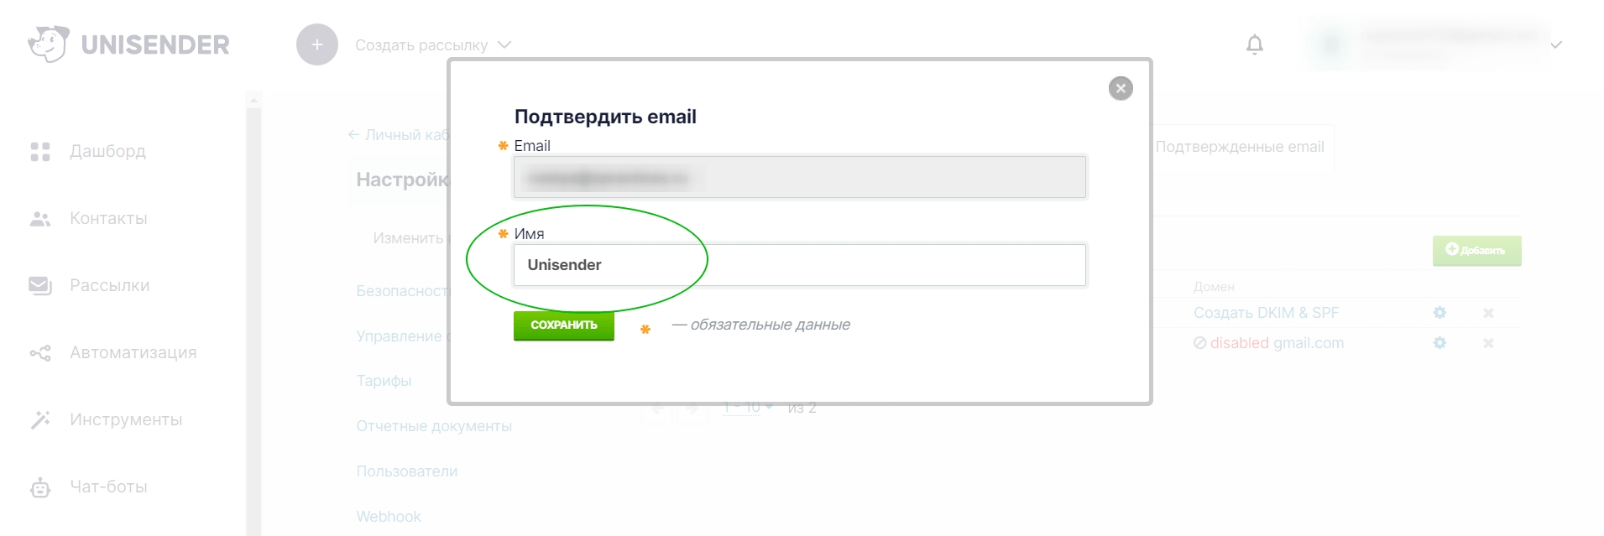Open Контакты in the sidebar
This screenshot has height=536, width=1604.
coord(108,218)
